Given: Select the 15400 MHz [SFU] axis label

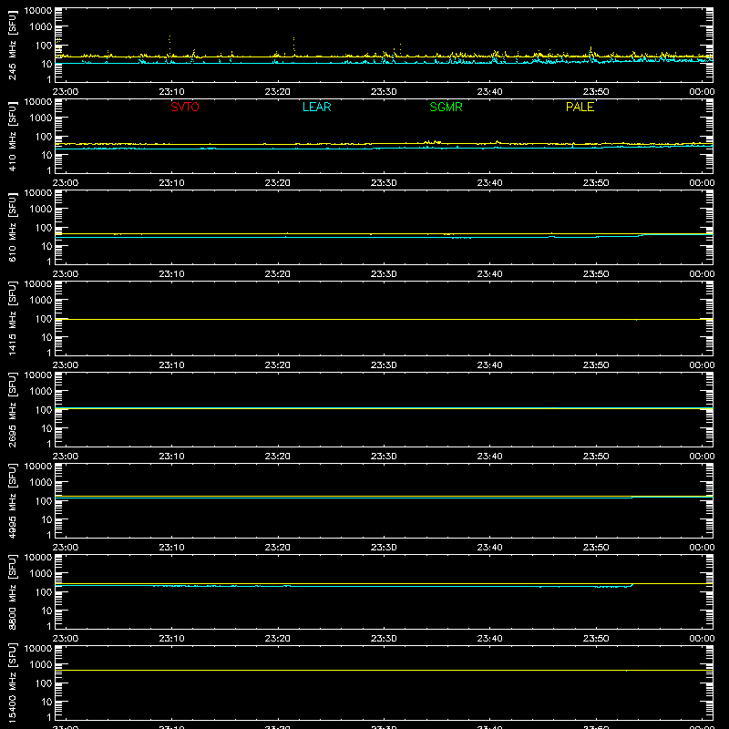Looking at the screenshot, I should [x=12, y=683].
